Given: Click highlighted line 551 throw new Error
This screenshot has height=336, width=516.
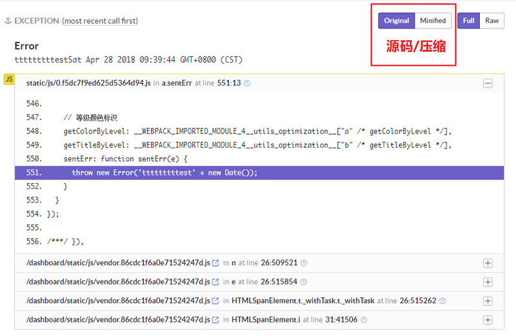Looking at the screenshot, I should pyautogui.click(x=259, y=173).
